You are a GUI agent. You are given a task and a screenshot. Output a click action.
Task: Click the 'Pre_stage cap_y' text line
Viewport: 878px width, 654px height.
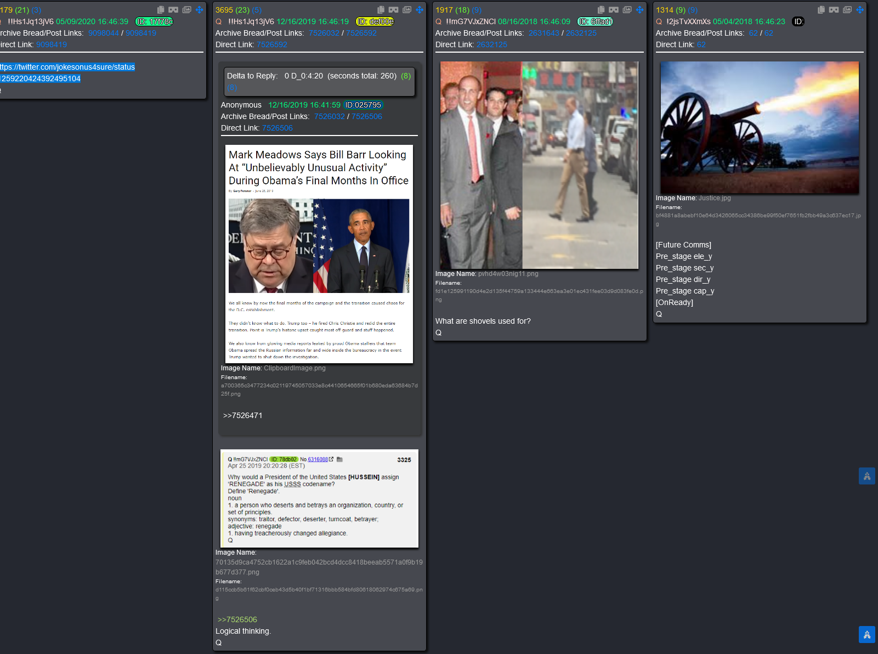click(x=685, y=291)
